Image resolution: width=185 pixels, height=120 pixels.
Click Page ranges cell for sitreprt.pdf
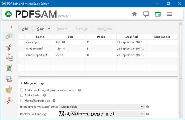tap(162, 42)
